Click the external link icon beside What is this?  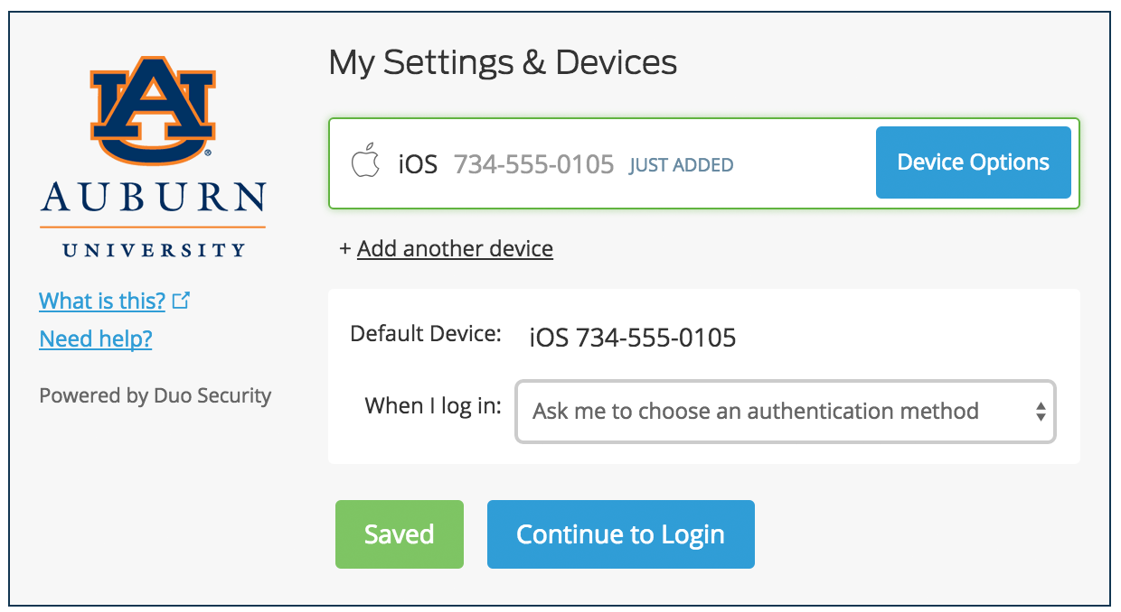[181, 301]
